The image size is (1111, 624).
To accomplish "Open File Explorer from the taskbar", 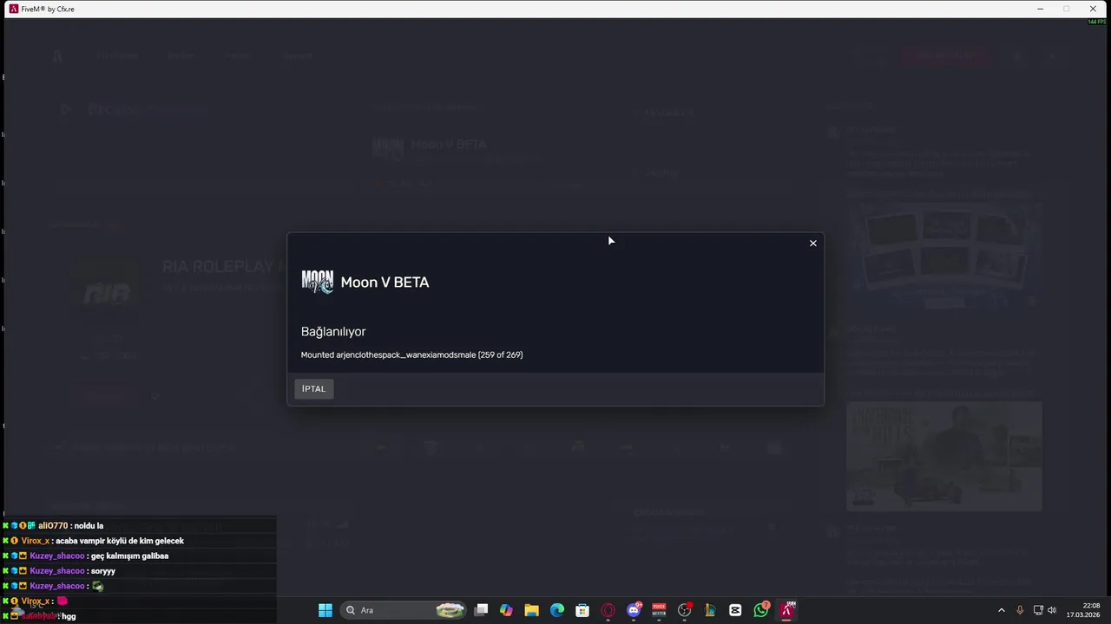I will tap(532, 610).
